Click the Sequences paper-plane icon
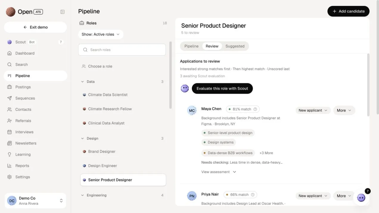Image resolution: width=379 pixels, height=213 pixels. (x=10, y=98)
